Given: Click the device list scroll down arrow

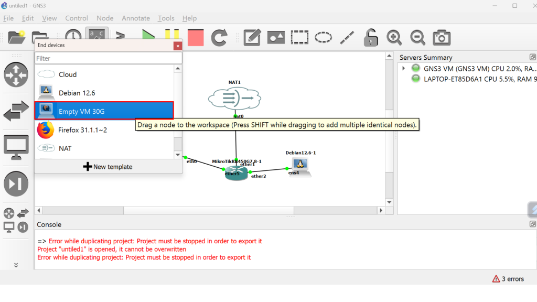Looking at the screenshot, I should point(178,155).
